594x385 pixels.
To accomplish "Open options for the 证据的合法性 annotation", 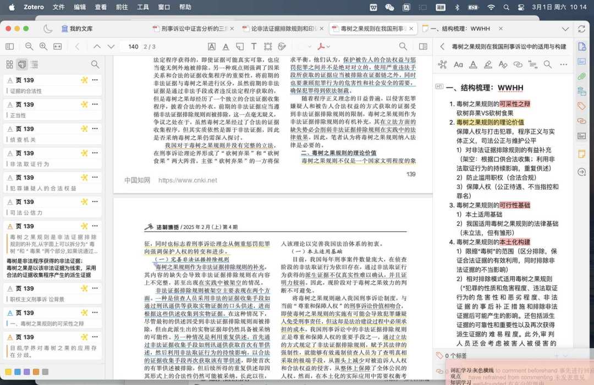I will pos(95,80).
